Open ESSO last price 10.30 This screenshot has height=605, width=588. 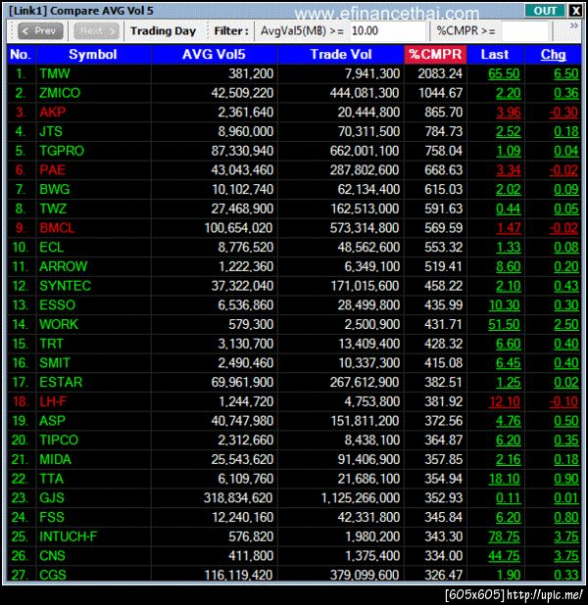(x=504, y=305)
